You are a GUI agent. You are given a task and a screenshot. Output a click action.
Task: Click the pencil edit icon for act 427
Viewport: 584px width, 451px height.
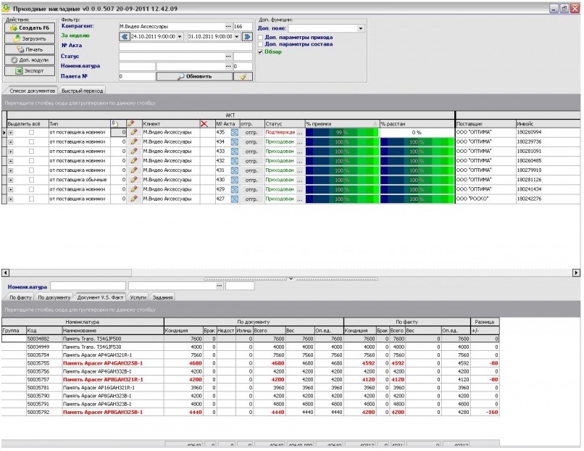click(x=133, y=199)
